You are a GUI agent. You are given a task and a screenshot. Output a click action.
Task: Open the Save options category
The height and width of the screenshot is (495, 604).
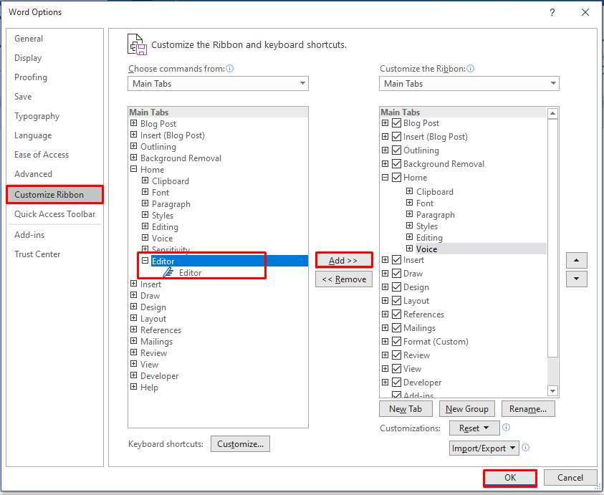(23, 96)
